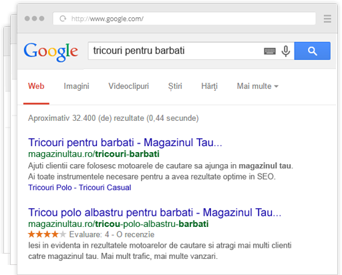Click the browser reload icon

pyautogui.click(x=63, y=19)
